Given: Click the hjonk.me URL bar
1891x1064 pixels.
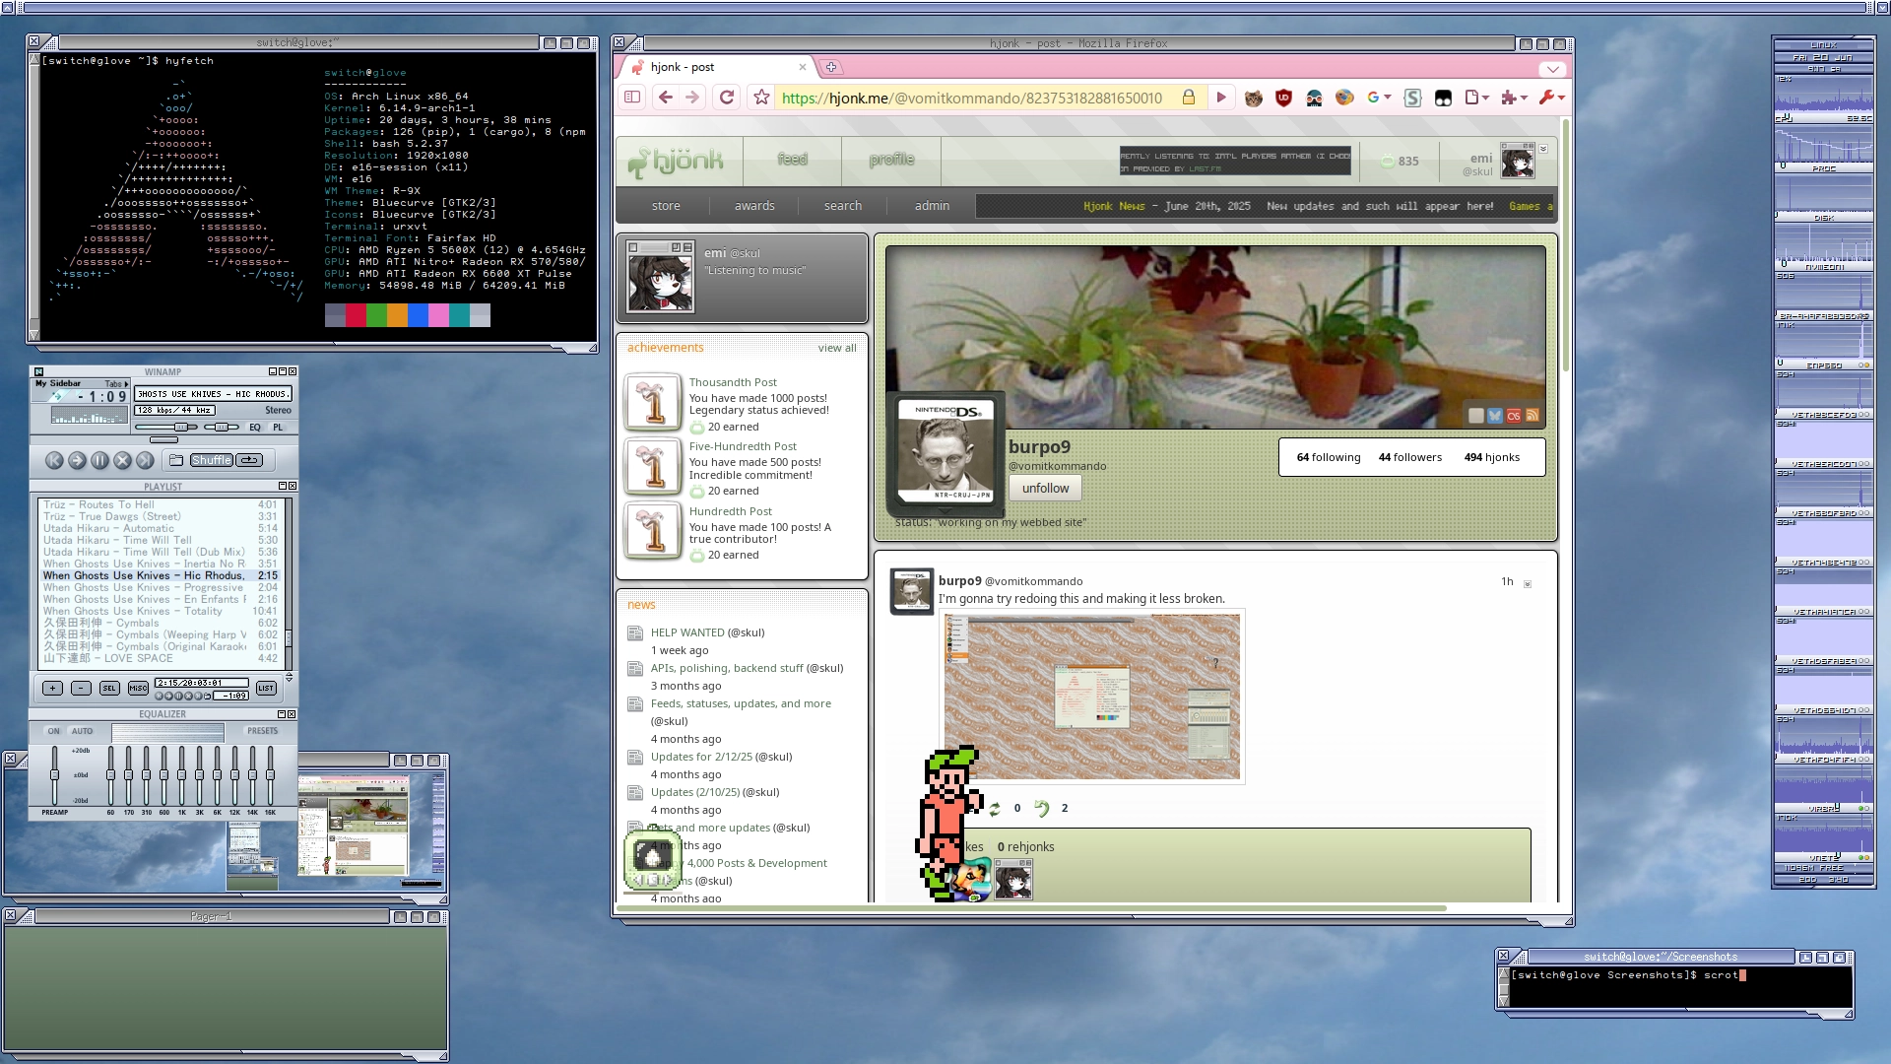Looking at the screenshot, I should pyautogui.click(x=971, y=98).
